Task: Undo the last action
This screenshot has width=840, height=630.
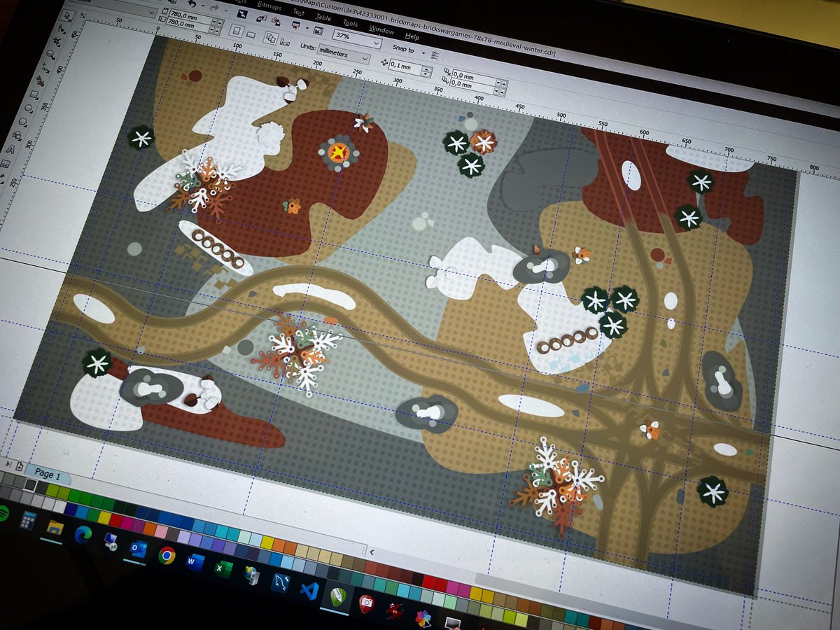Action: tap(192, 5)
